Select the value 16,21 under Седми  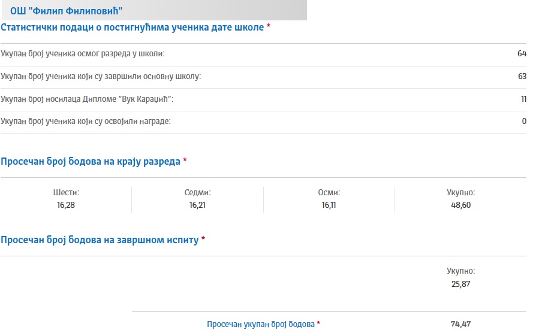click(x=197, y=205)
